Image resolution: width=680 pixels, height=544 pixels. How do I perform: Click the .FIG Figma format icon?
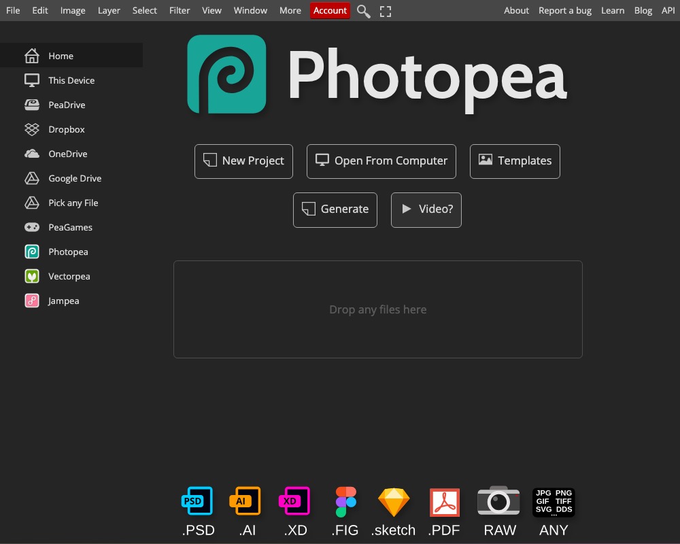(345, 502)
